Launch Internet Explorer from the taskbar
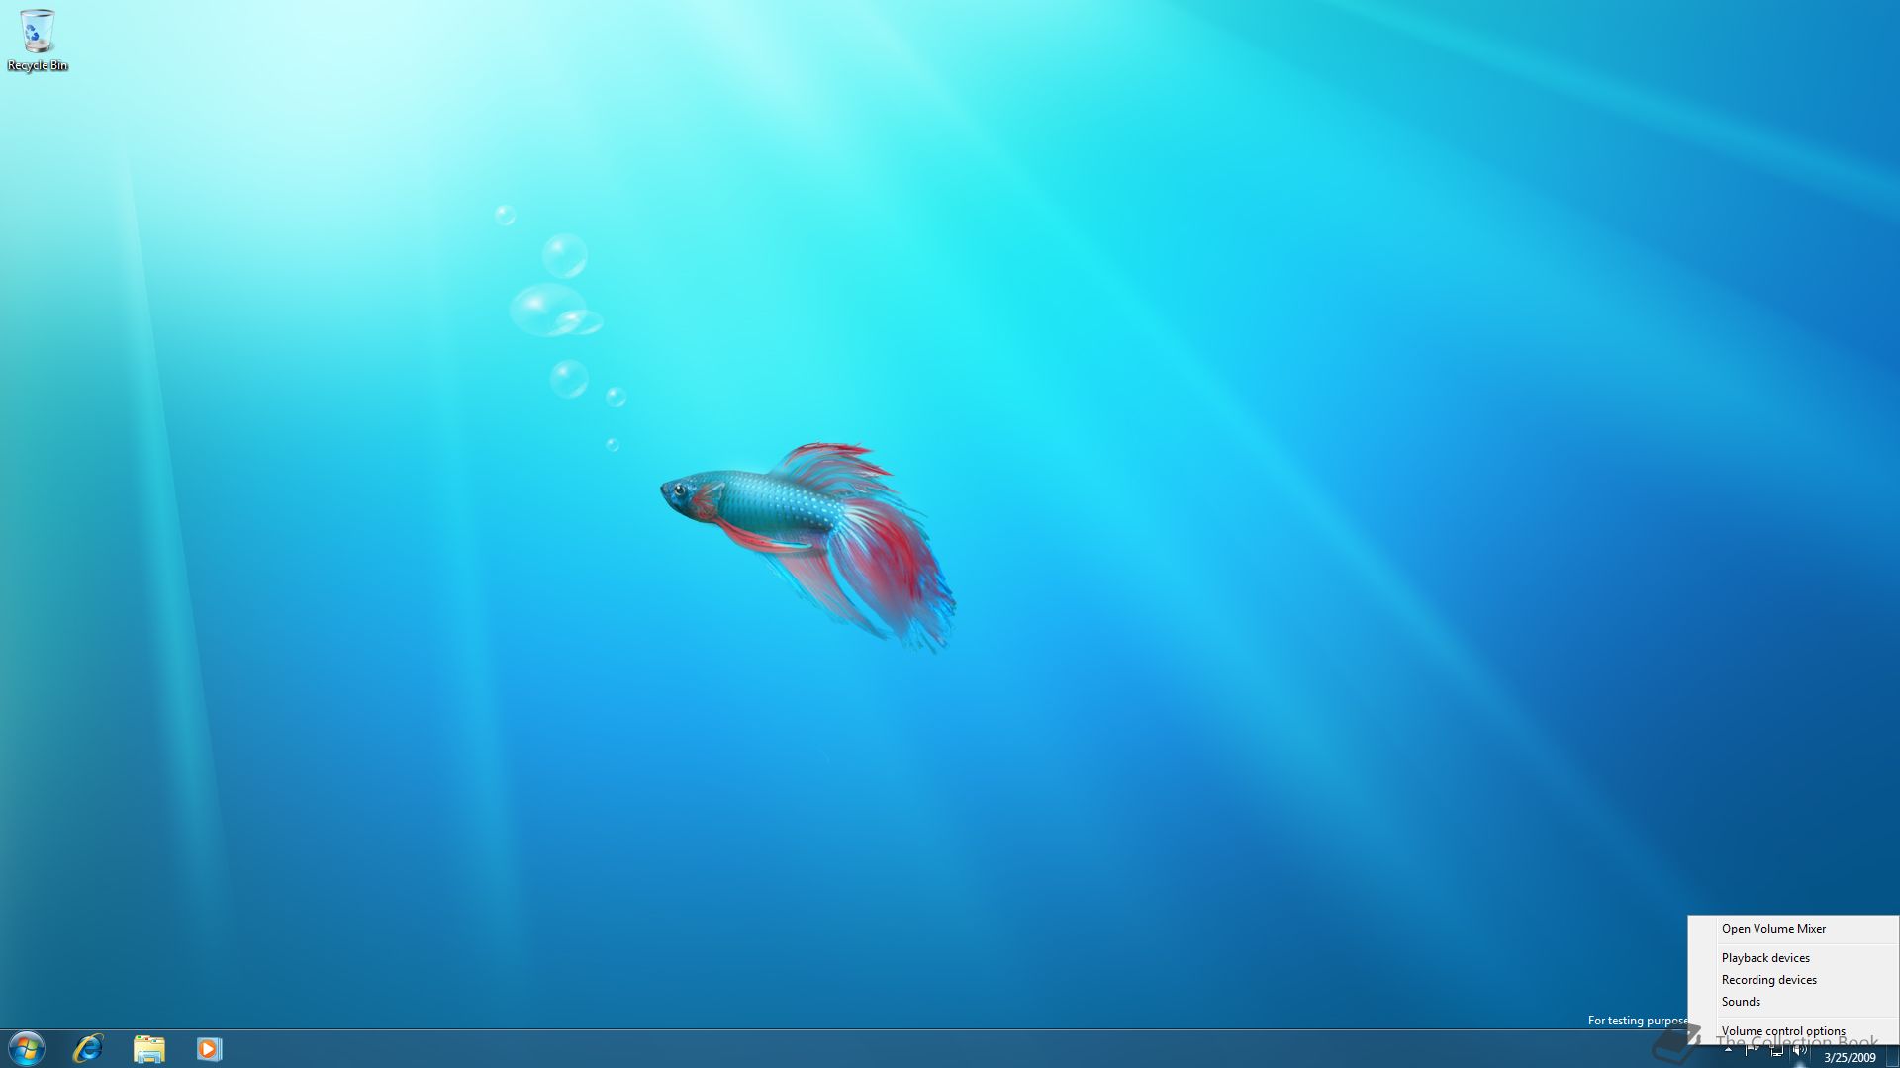Image resolution: width=1900 pixels, height=1068 pixels. [x=88, y=1048]
